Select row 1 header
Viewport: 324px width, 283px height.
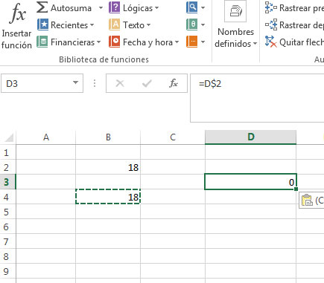[7, 152]
